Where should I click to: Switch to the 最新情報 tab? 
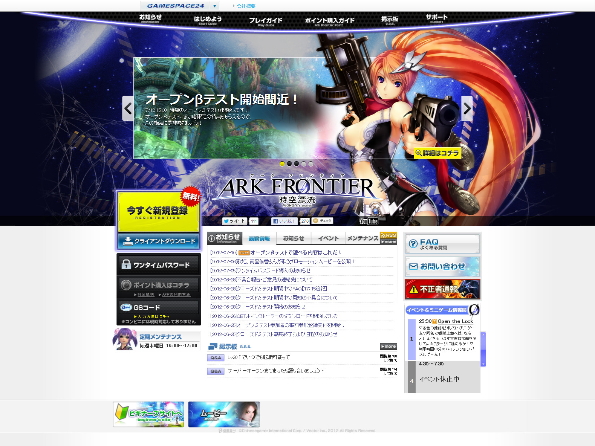click(259, 238)
